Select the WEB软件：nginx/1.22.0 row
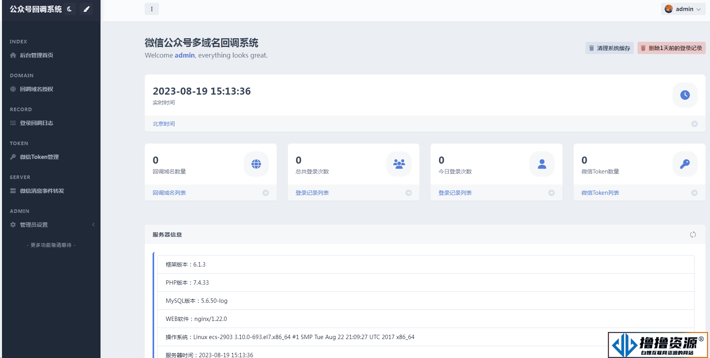Image resolution: width=710 pixels, height=358 pixels. pos(426,319)
